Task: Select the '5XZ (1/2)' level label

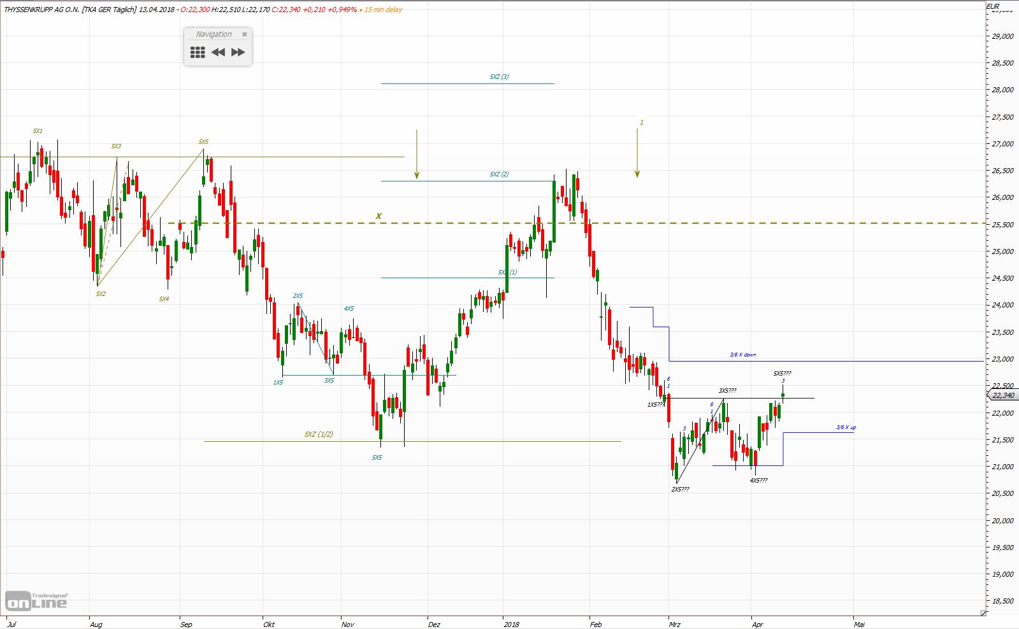Action: point(319,434)
